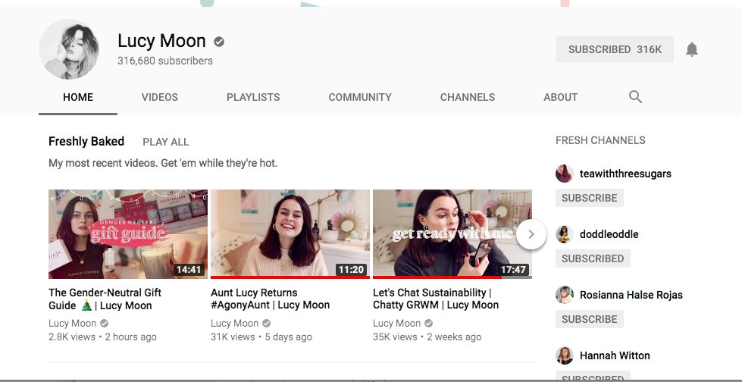The width and height of the screenshot is (742, 382).
Task: Open teawiththreesugars channel name
Action: coord(625,174)
